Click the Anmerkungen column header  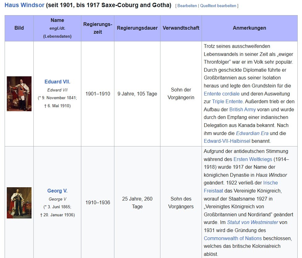[249, 28]
